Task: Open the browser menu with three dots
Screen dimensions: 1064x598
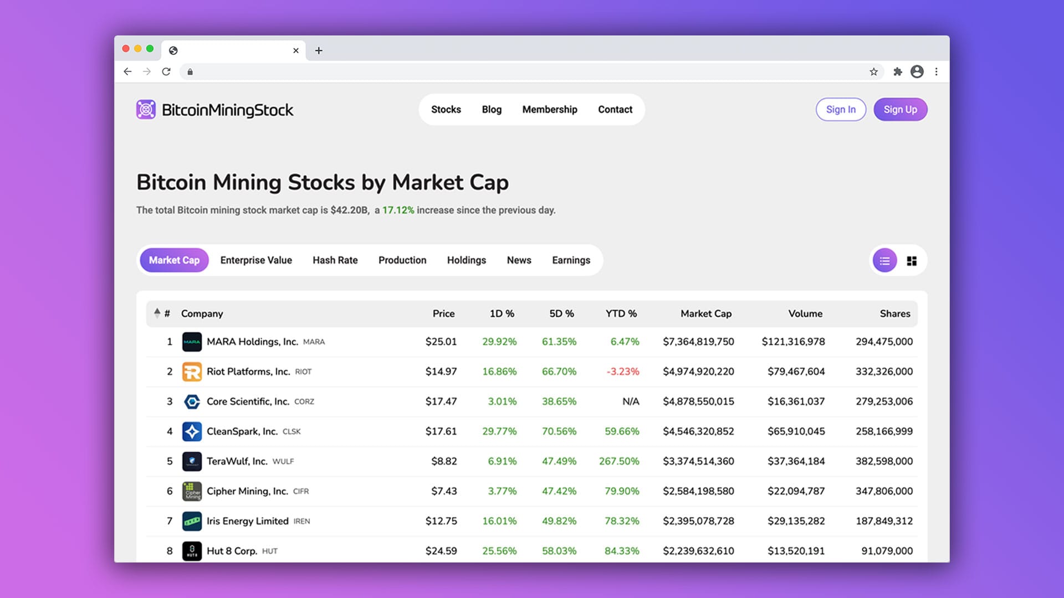Action: click(937, 71)
